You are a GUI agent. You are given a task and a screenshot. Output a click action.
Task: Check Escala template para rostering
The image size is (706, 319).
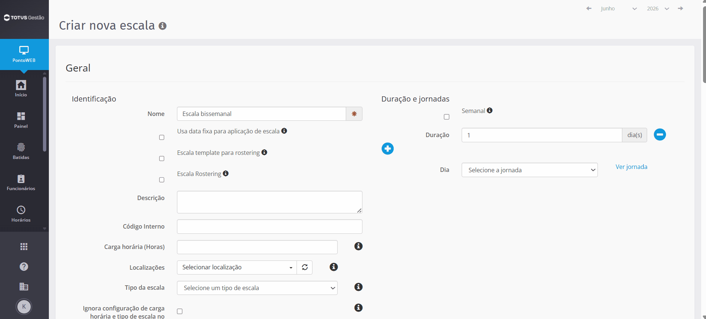tap(162, 159)
